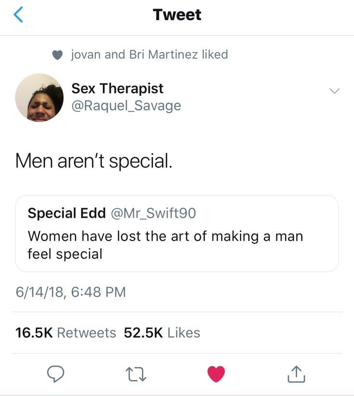
Task: View the 16.5K Retweets list
Action: click(66, 332)
